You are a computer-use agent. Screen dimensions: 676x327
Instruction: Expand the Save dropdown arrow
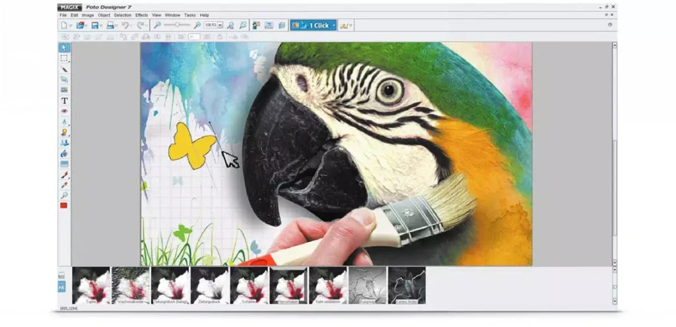[101, 26]
